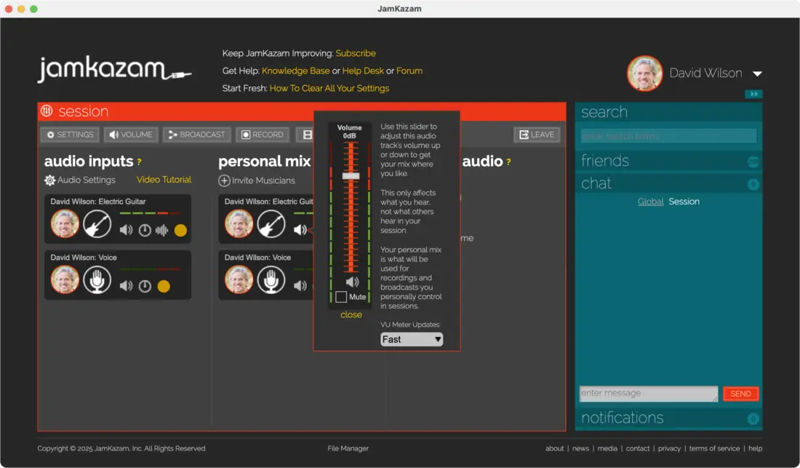The width and height of the screenshot is (800, 468).
Task: Open Audio Settings gear icon
Action: (x=50, y=181)
